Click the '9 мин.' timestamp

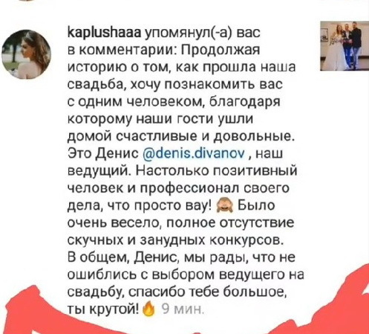[x=183, y=309]
